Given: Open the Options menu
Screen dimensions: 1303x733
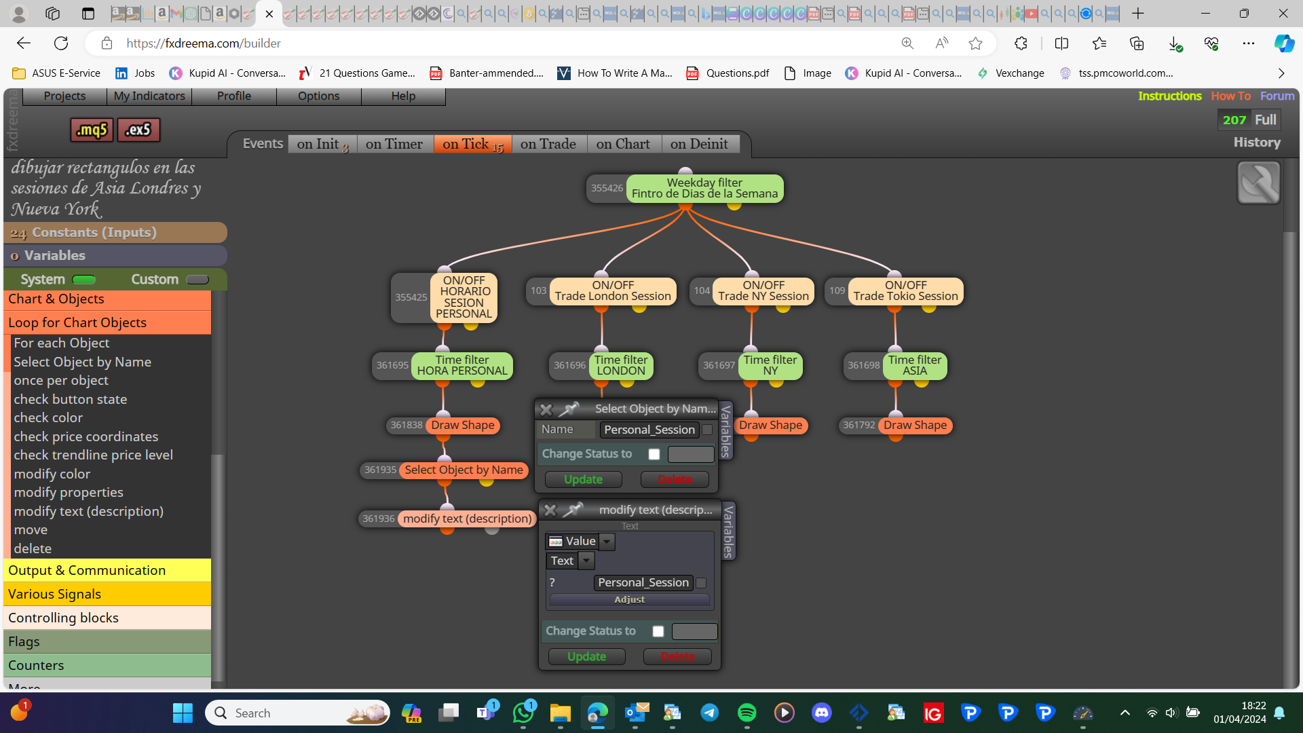Looking at the screenshot, I should pos(319,96).
